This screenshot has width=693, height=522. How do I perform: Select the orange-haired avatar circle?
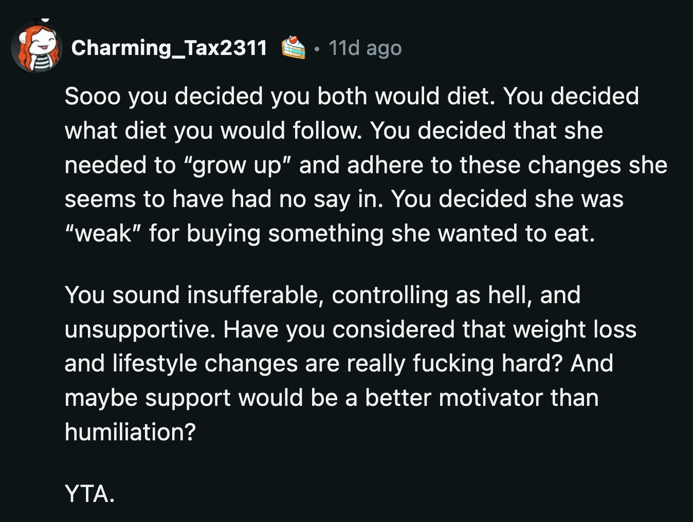pos(37,46)
